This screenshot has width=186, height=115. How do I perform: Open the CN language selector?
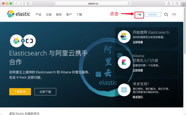click(174, 15)
